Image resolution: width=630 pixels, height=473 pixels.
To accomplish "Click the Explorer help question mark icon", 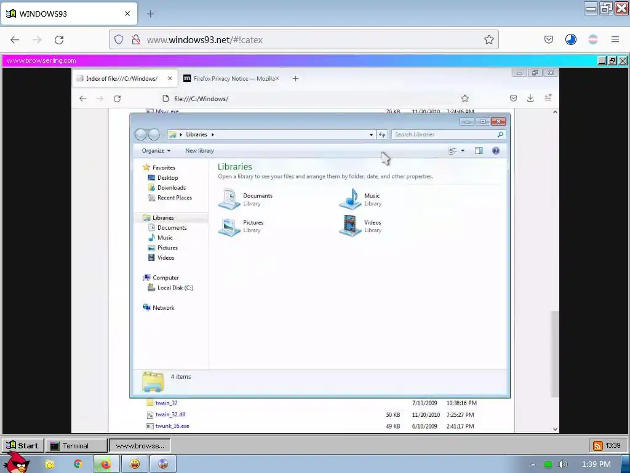I will pyautogui.click(x=496, y=150).
